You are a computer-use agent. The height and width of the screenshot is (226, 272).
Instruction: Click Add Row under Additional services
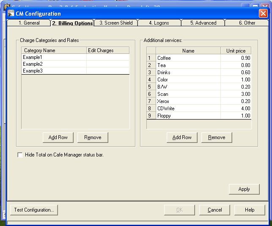pos(182,137)
